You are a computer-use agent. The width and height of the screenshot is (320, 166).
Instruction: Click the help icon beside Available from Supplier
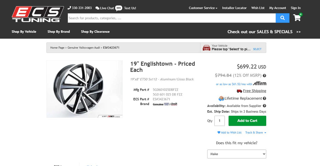(264, 106)
